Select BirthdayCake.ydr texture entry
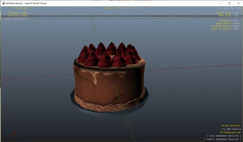The image size is (243, 142). click(230, 133)
